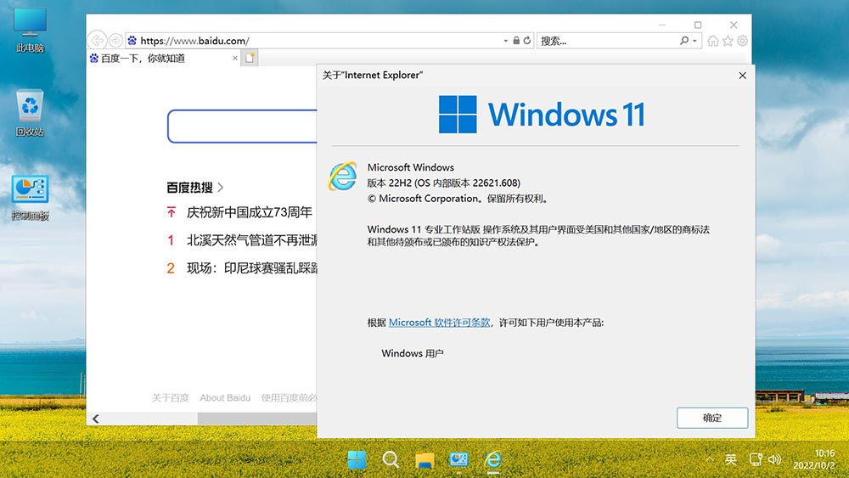Screen dimensions: 849x478
Task: Click the lock security icon in address bar
Action: (516, 41)
